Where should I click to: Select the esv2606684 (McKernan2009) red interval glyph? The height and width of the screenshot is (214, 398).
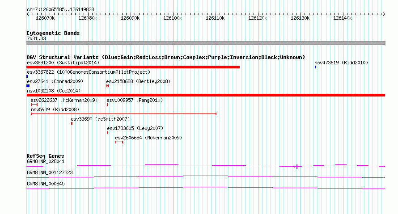(x=119, y=142)
